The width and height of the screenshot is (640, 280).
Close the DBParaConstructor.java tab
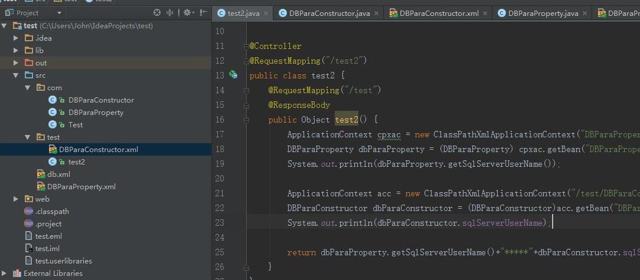(376, 14)
